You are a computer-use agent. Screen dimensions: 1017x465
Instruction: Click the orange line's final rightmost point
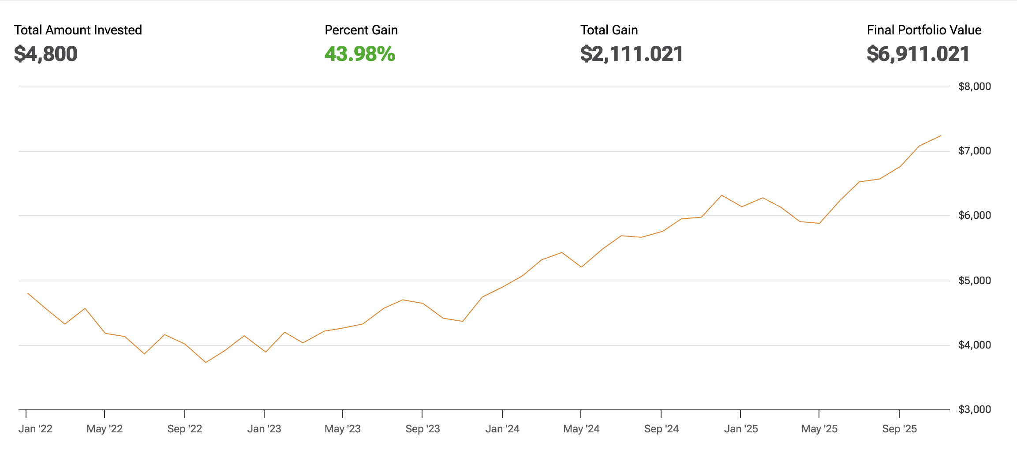[941, 136]
